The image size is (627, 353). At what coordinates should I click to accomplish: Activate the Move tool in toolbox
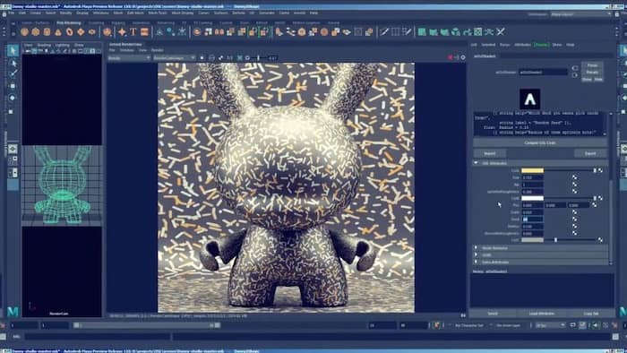13,86
